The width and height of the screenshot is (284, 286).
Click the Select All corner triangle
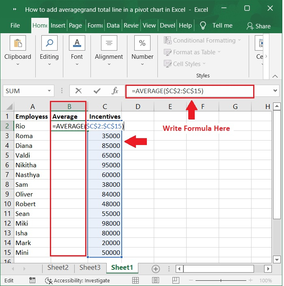[9, 107]
